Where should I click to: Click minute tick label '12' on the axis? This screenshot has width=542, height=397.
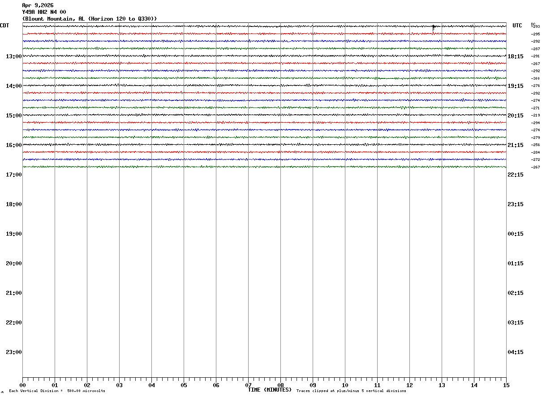tap(409, 385)
